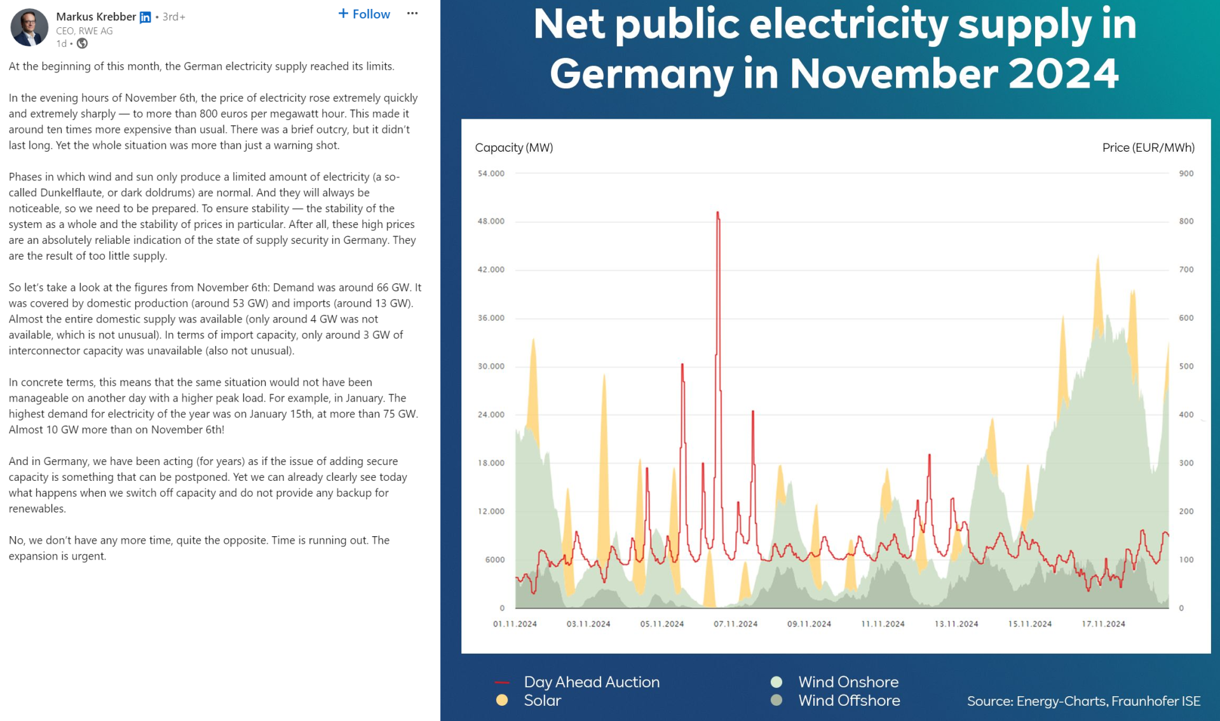Click the Price (EUR/MWh) axis label

pos(1148,147)
